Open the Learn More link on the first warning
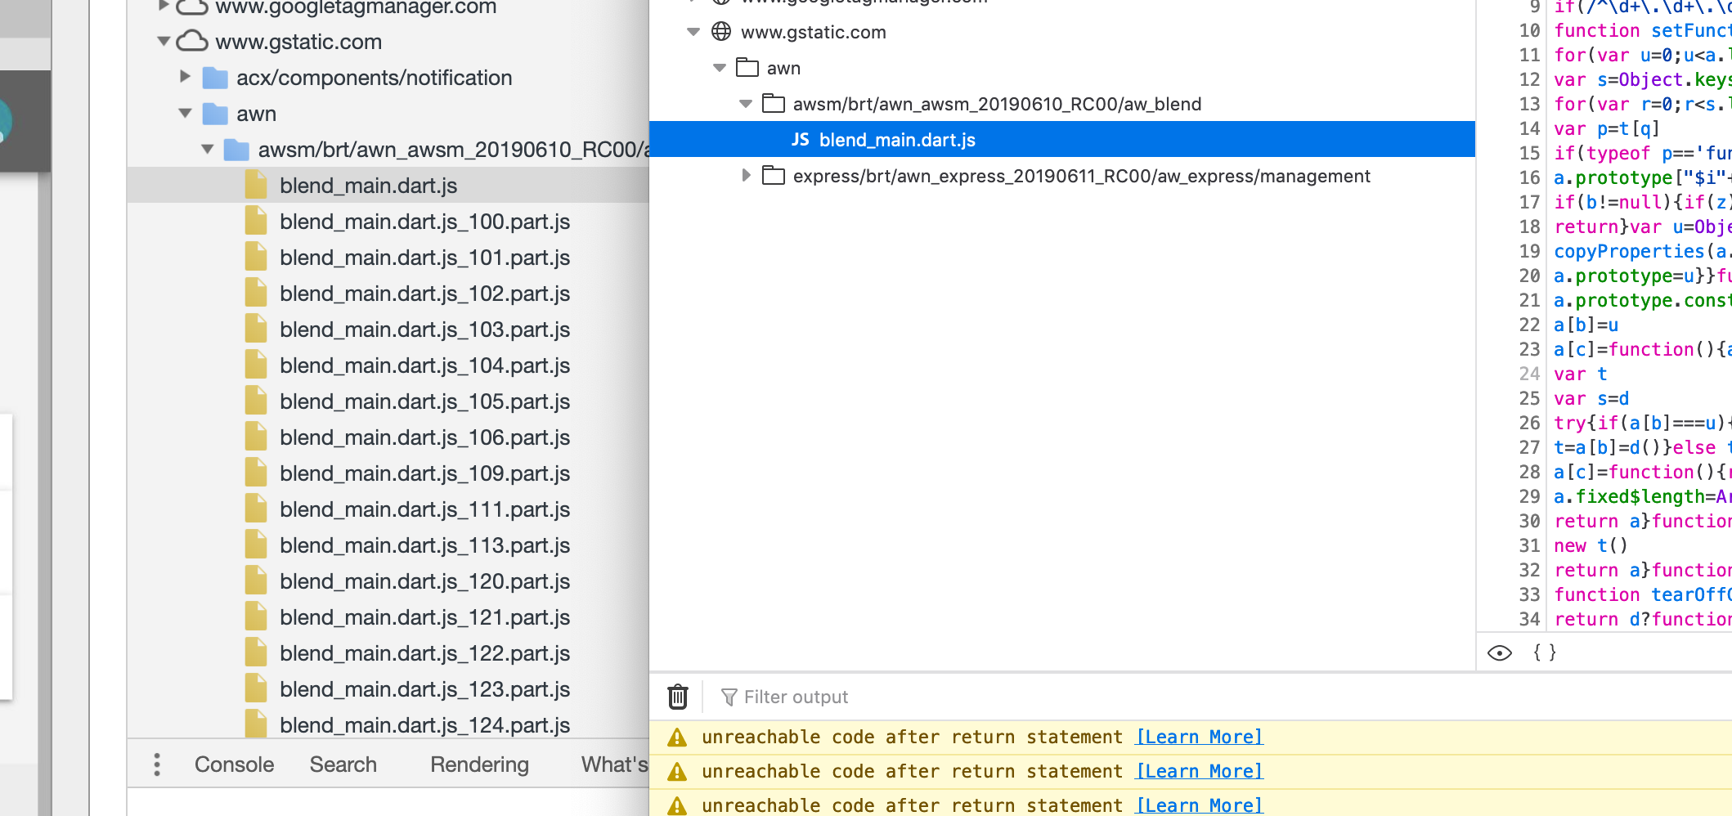1732x816 pixels. [1198, 737]
